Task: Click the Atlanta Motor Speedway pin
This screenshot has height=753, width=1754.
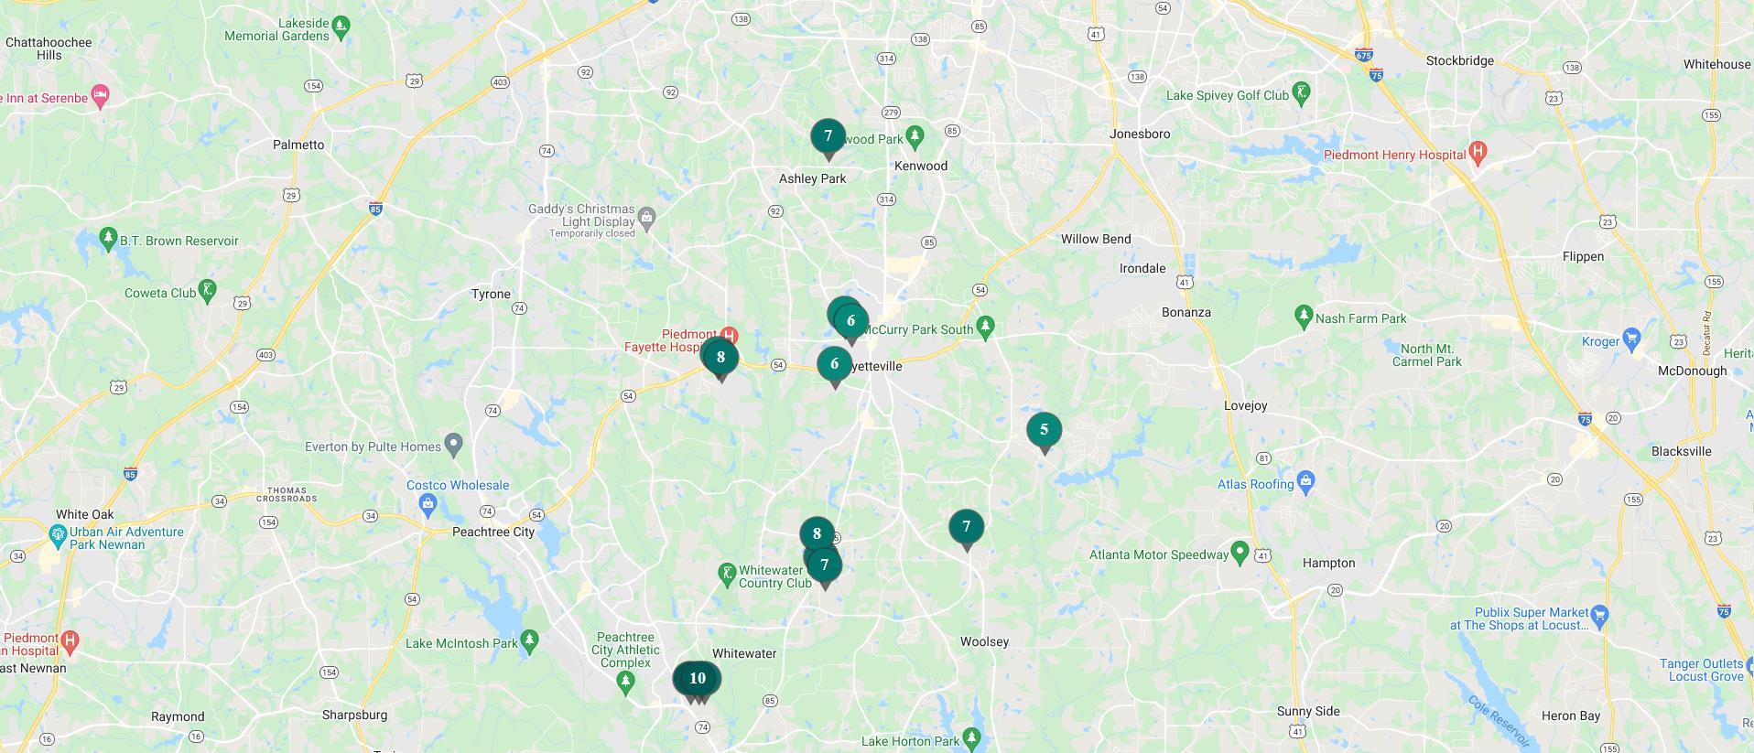Action: (1240, 553)
